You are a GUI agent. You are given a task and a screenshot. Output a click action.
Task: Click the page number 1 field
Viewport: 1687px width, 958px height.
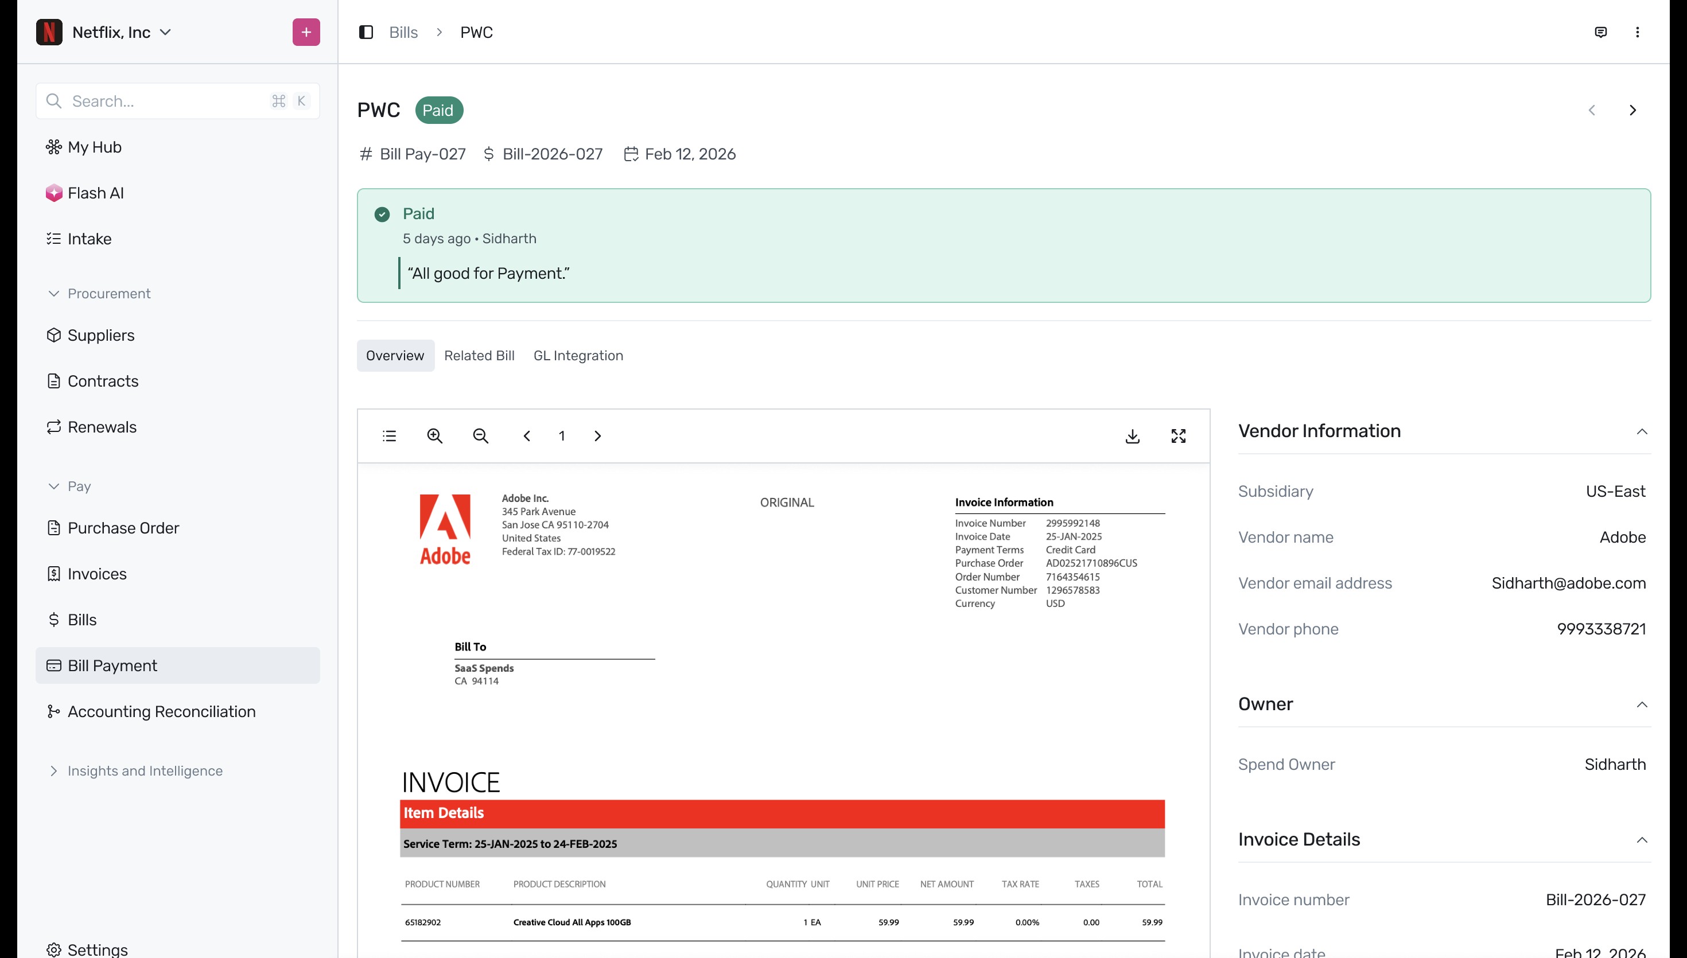[562, 435]
